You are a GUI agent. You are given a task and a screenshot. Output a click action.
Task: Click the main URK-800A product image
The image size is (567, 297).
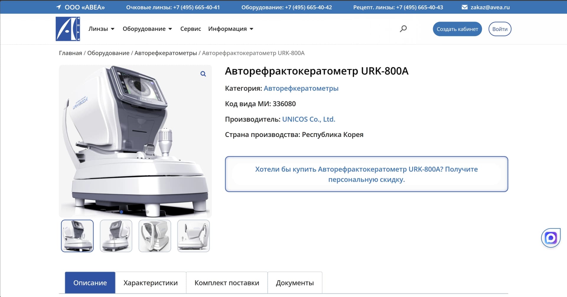point(135,141)
